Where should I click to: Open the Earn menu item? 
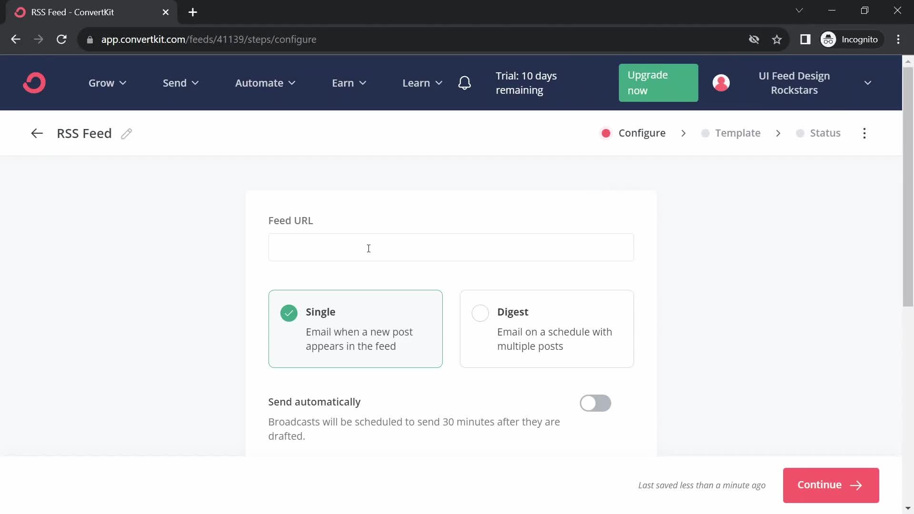350,83
